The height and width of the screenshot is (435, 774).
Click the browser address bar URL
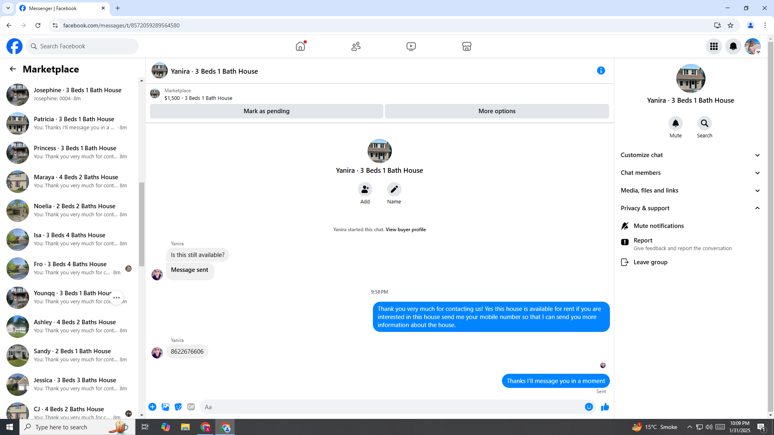pos(121,25)
